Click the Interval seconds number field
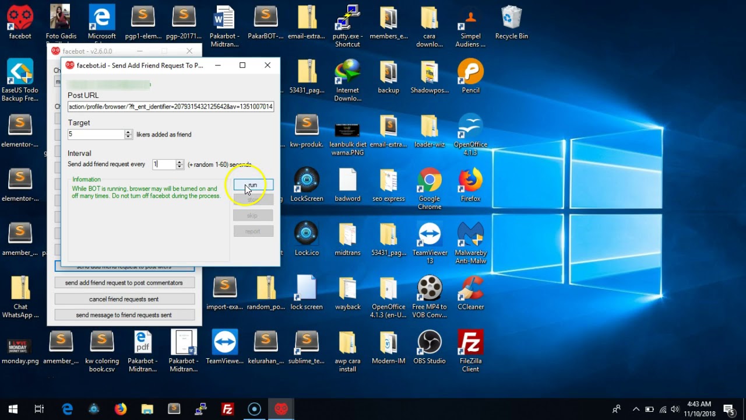This screenshot has height=420, width=746. 164,164
